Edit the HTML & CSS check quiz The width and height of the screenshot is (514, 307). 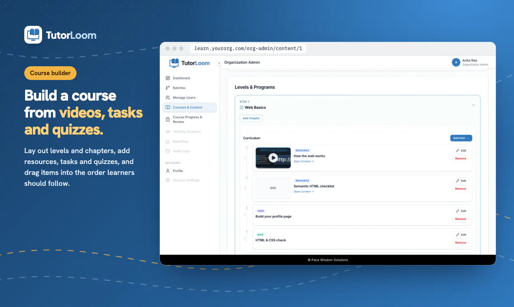coord(461,235)
